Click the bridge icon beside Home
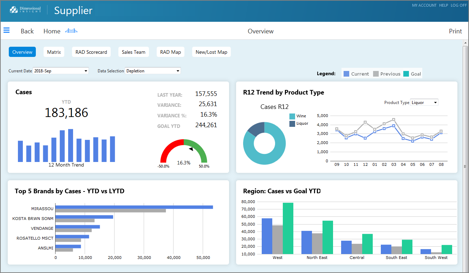Image resolution: width=469 pixels, height=273 pixels. pyautogui.click(x=71, y=31)
